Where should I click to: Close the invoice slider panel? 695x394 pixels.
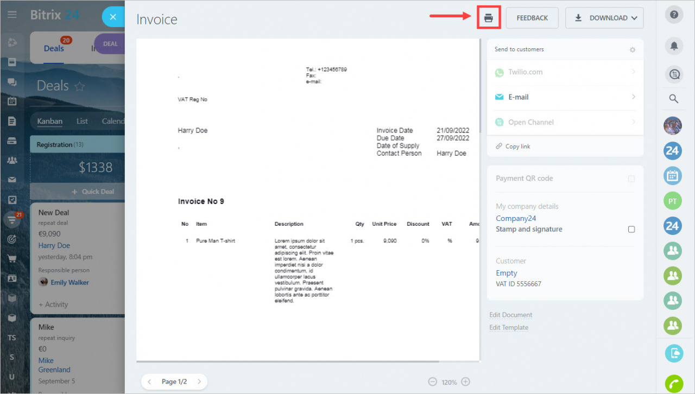pos(113,17)
